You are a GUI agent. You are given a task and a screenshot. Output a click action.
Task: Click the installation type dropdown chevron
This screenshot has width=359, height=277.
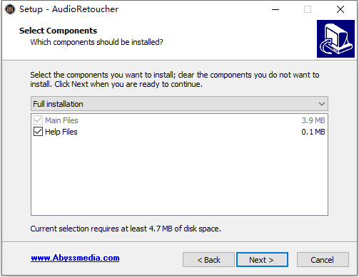pos(322,104)
